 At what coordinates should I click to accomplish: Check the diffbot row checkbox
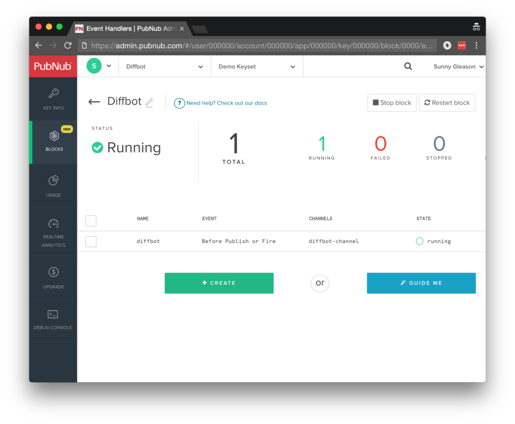[91, 241]
